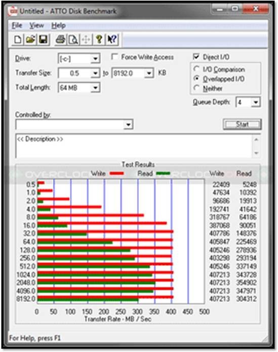Screen dimensions: 278x352
Task: Click the New document toolbar icon
Action: pyautogui.click(x=18, y=40)
